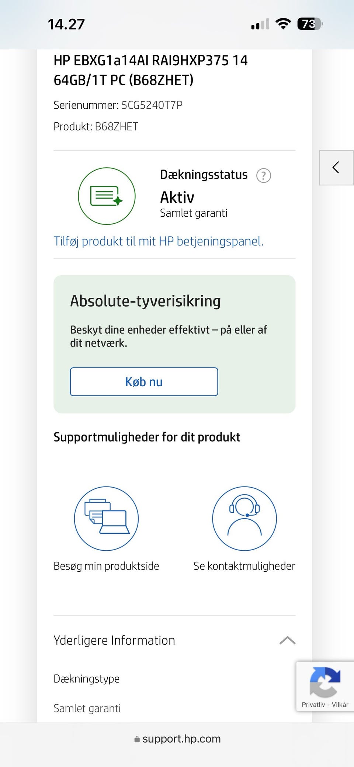Open the Besøg min produktside link
Image resolution: width=354 pixels, height=767 pixels.
106,566
